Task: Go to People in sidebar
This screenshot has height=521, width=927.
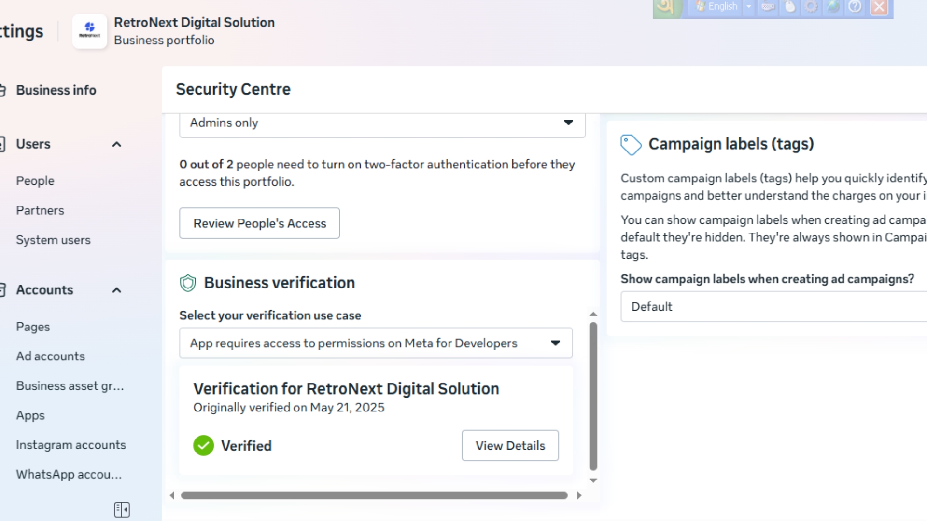Action: pos(35,181)
